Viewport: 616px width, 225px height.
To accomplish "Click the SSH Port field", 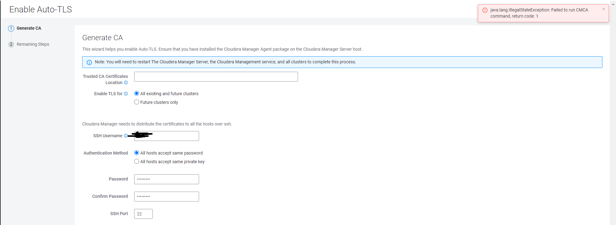I will pos(143,214).
